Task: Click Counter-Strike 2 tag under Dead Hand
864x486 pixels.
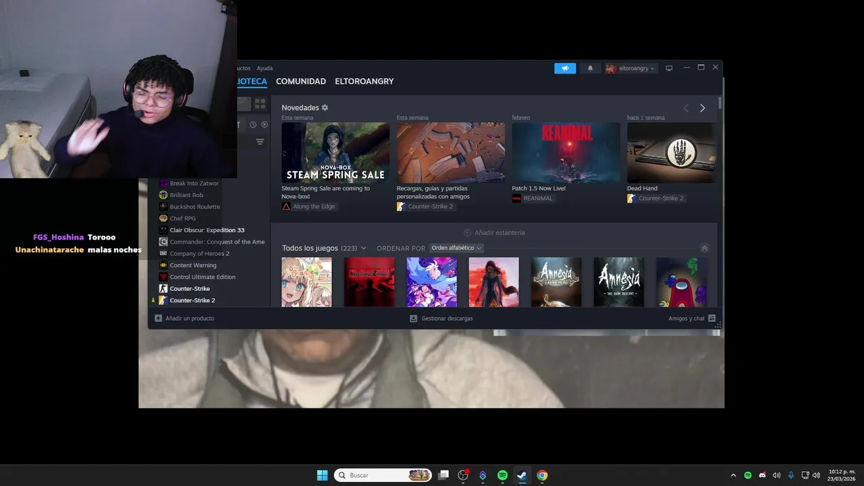Action: pos(655,198)
